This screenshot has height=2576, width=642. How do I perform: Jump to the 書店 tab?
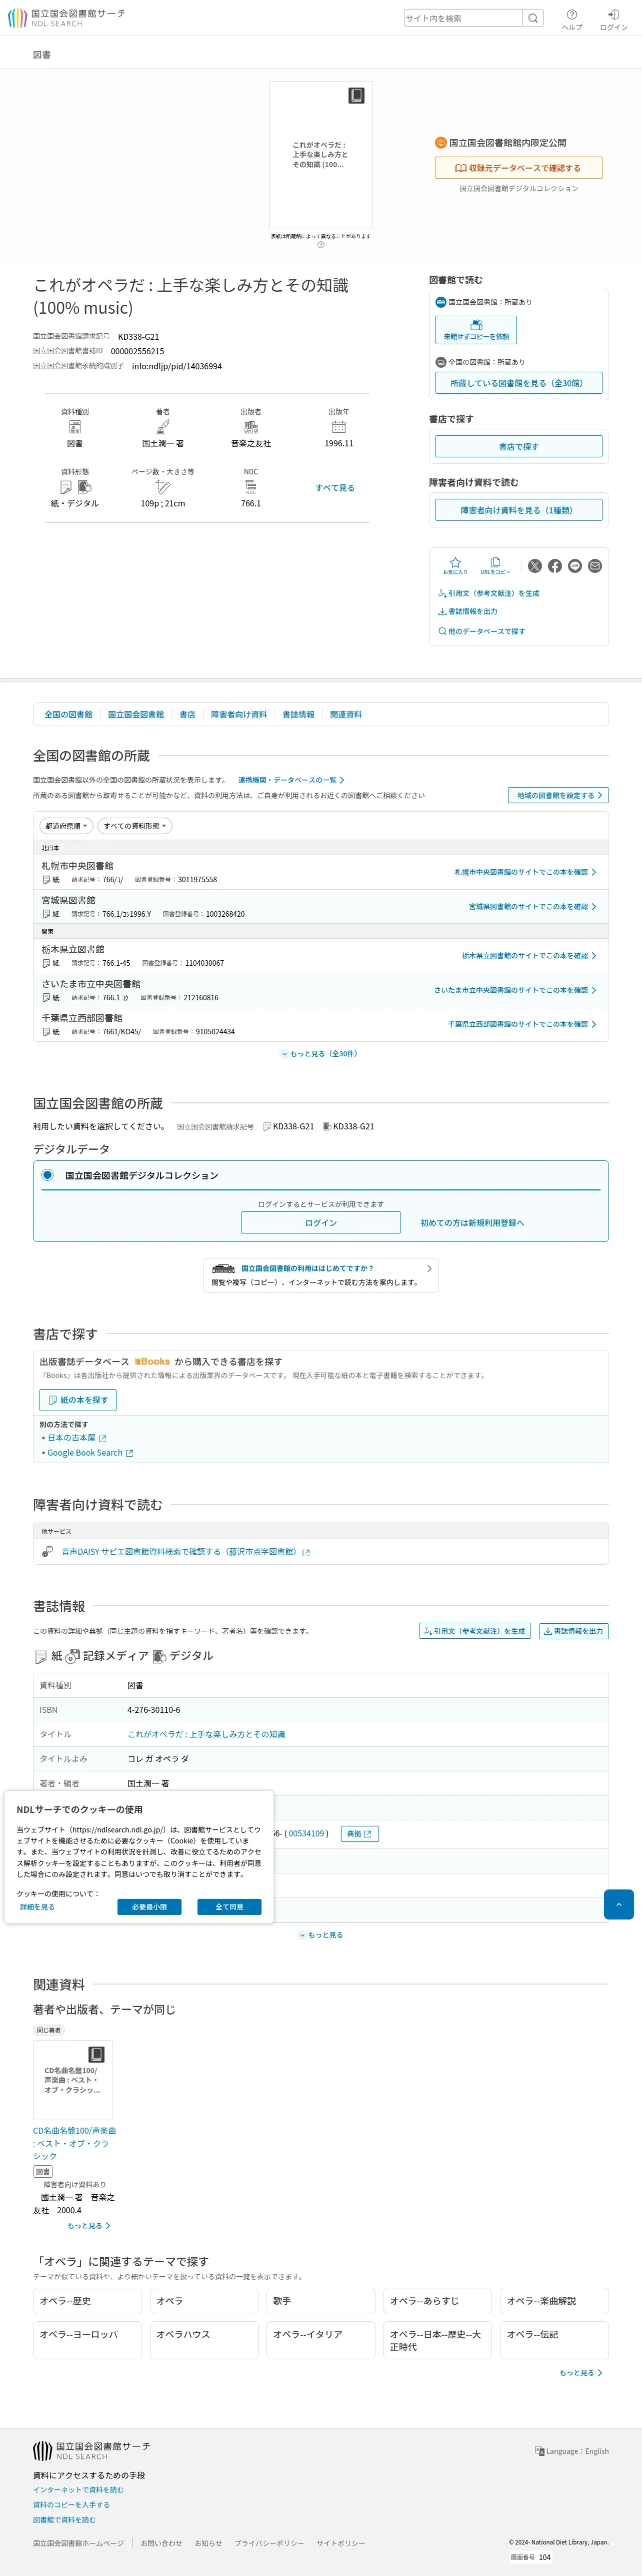click(x=187, y=714)
